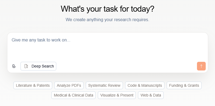Submit task with orange up-arrow button
This screenshot has width=215, height=106.
tap(201, 66)
